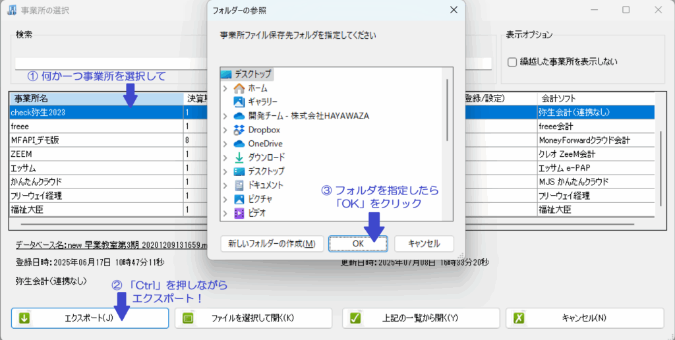
Task: Select ホーム folder label in tree
Action: (258, 88)
